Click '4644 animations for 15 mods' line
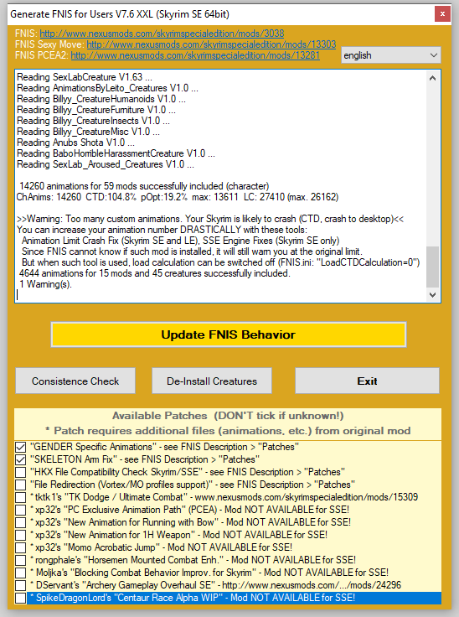This screenshot has height=617, width=459. (x=155, y=273)
